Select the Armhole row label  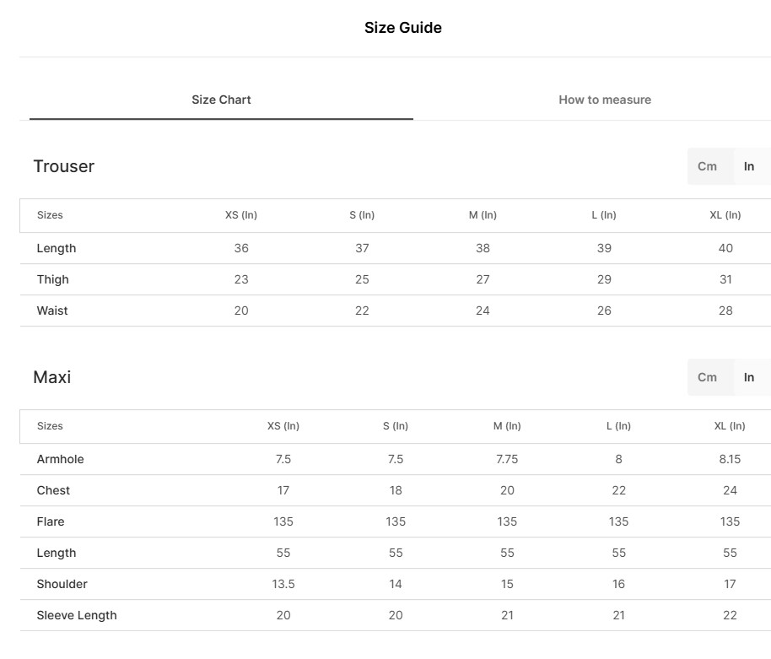(x=60, y=459)
